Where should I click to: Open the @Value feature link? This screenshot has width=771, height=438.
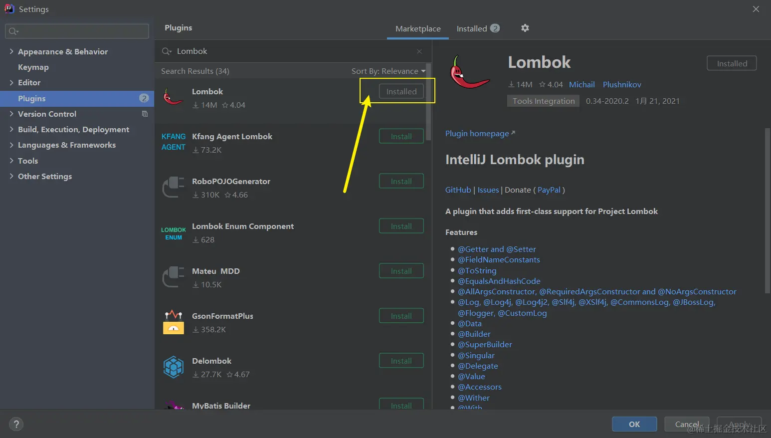coord(471,377)
